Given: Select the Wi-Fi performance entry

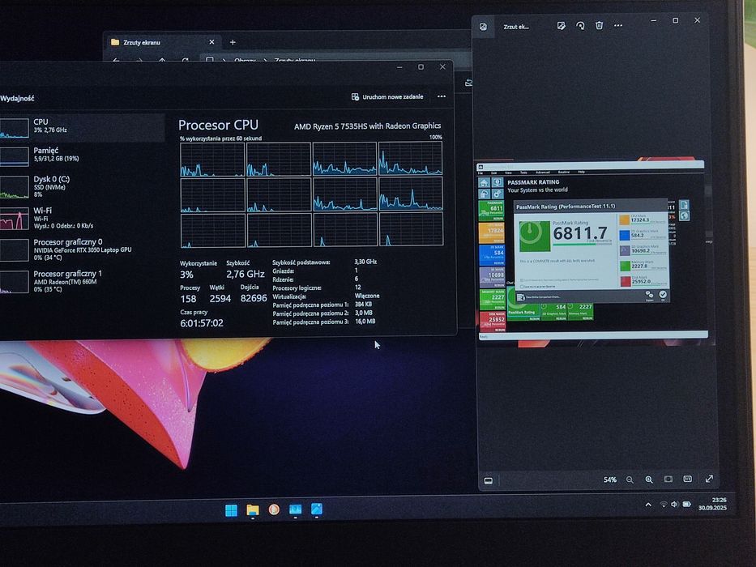Looking at the screenshot, I should coord(82,219).
